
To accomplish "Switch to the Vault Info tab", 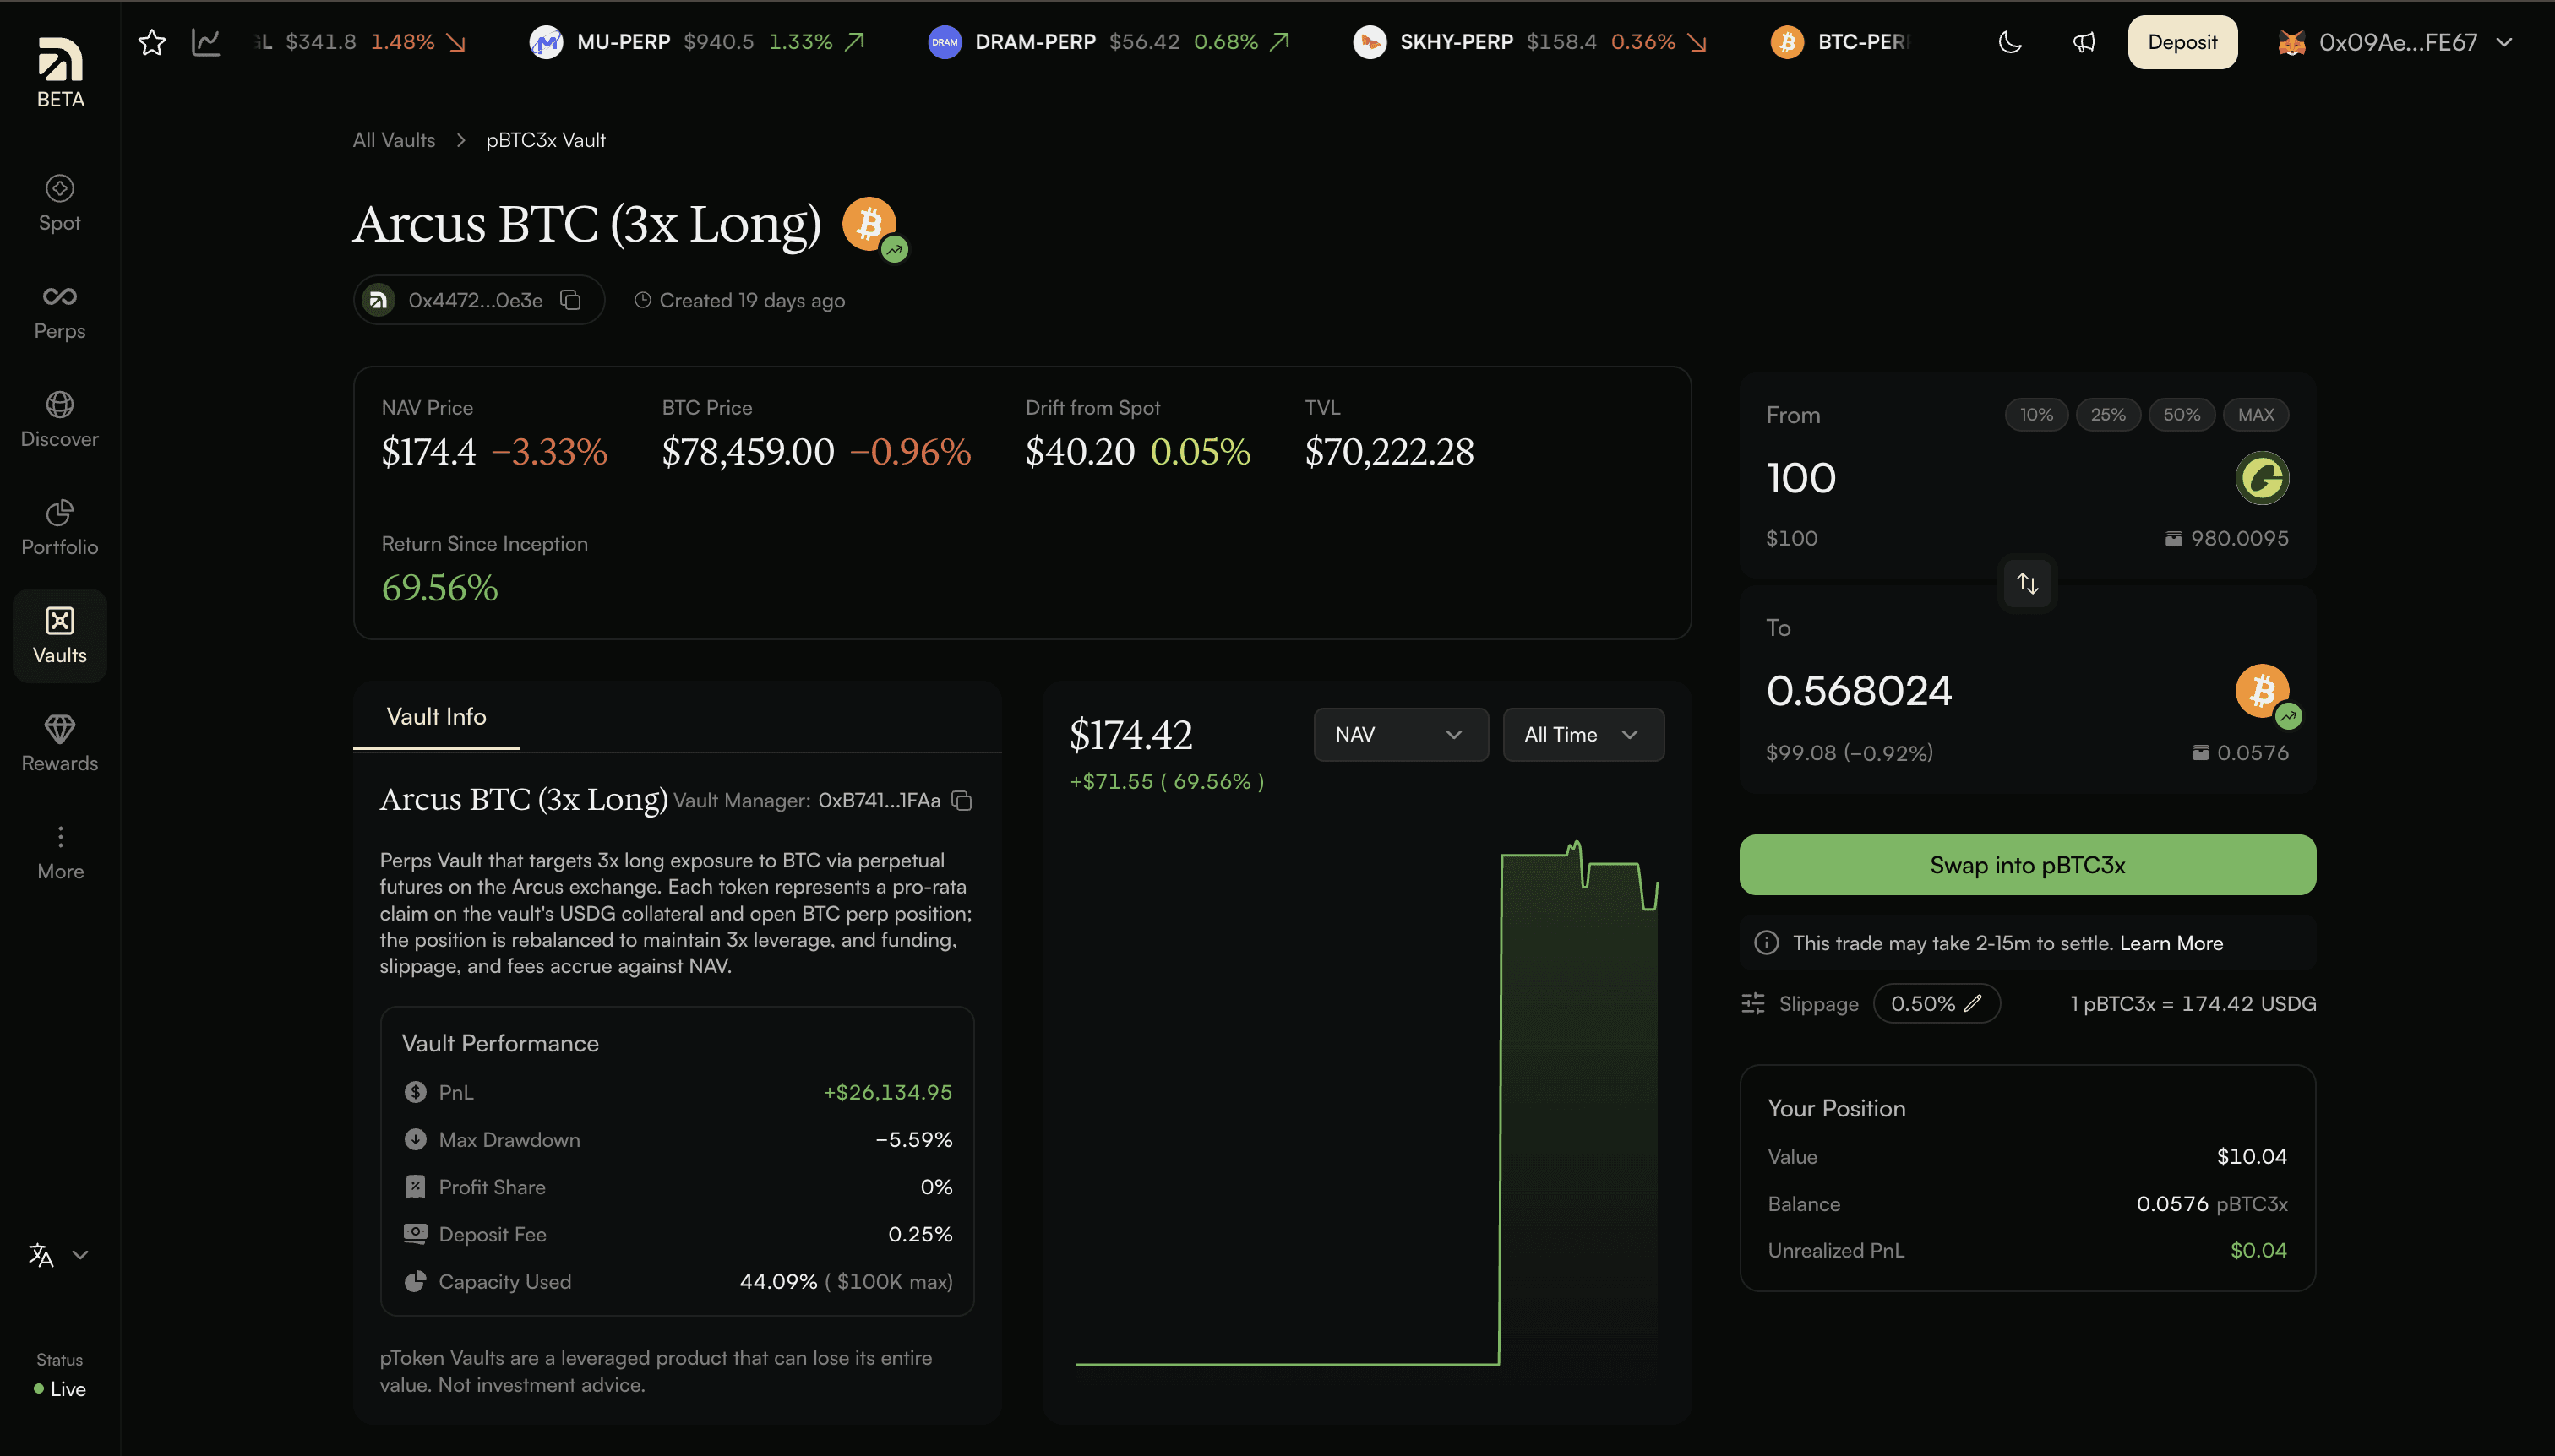I will tap(436, 716).
